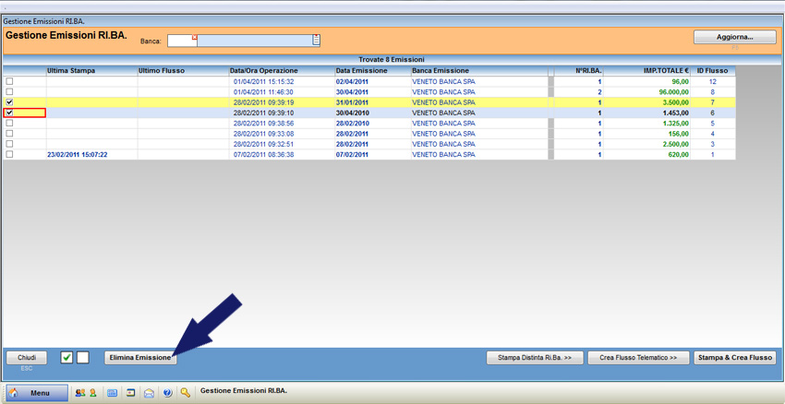Screen dimensions: 785x404
Task: Click the two-users icon in bottom toolbar
Action: click(80, 393)
